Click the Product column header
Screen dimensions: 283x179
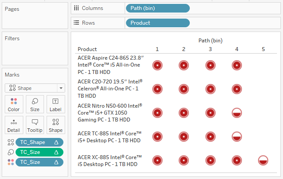click(x=87, y=49)
